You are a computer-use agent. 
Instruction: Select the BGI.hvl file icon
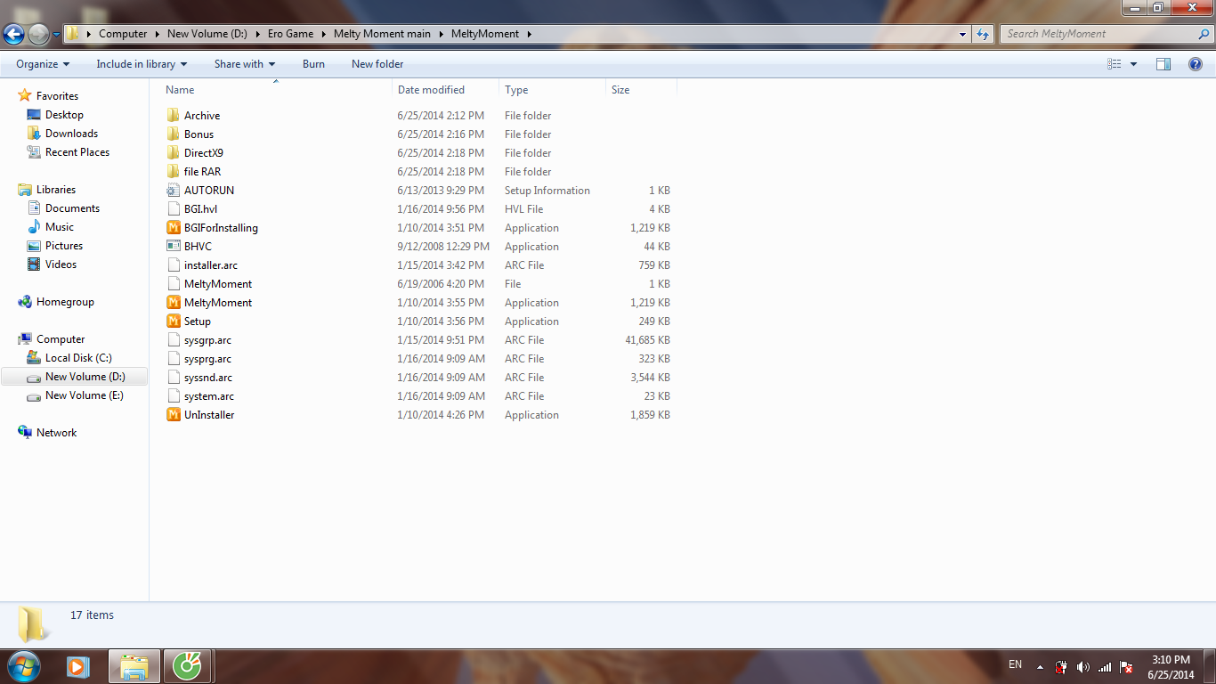coord(174,209)
